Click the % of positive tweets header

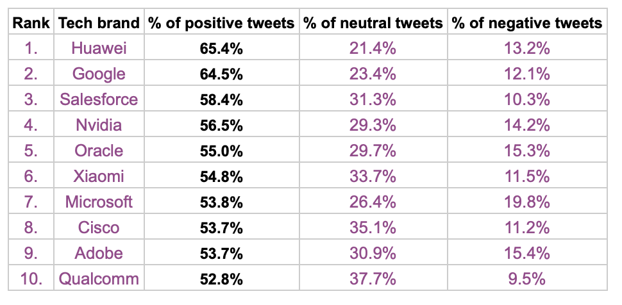(x=221, y=23)
